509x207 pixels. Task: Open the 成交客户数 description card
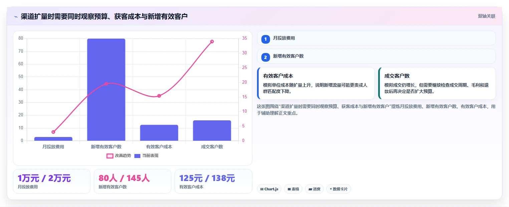(437, 83)
